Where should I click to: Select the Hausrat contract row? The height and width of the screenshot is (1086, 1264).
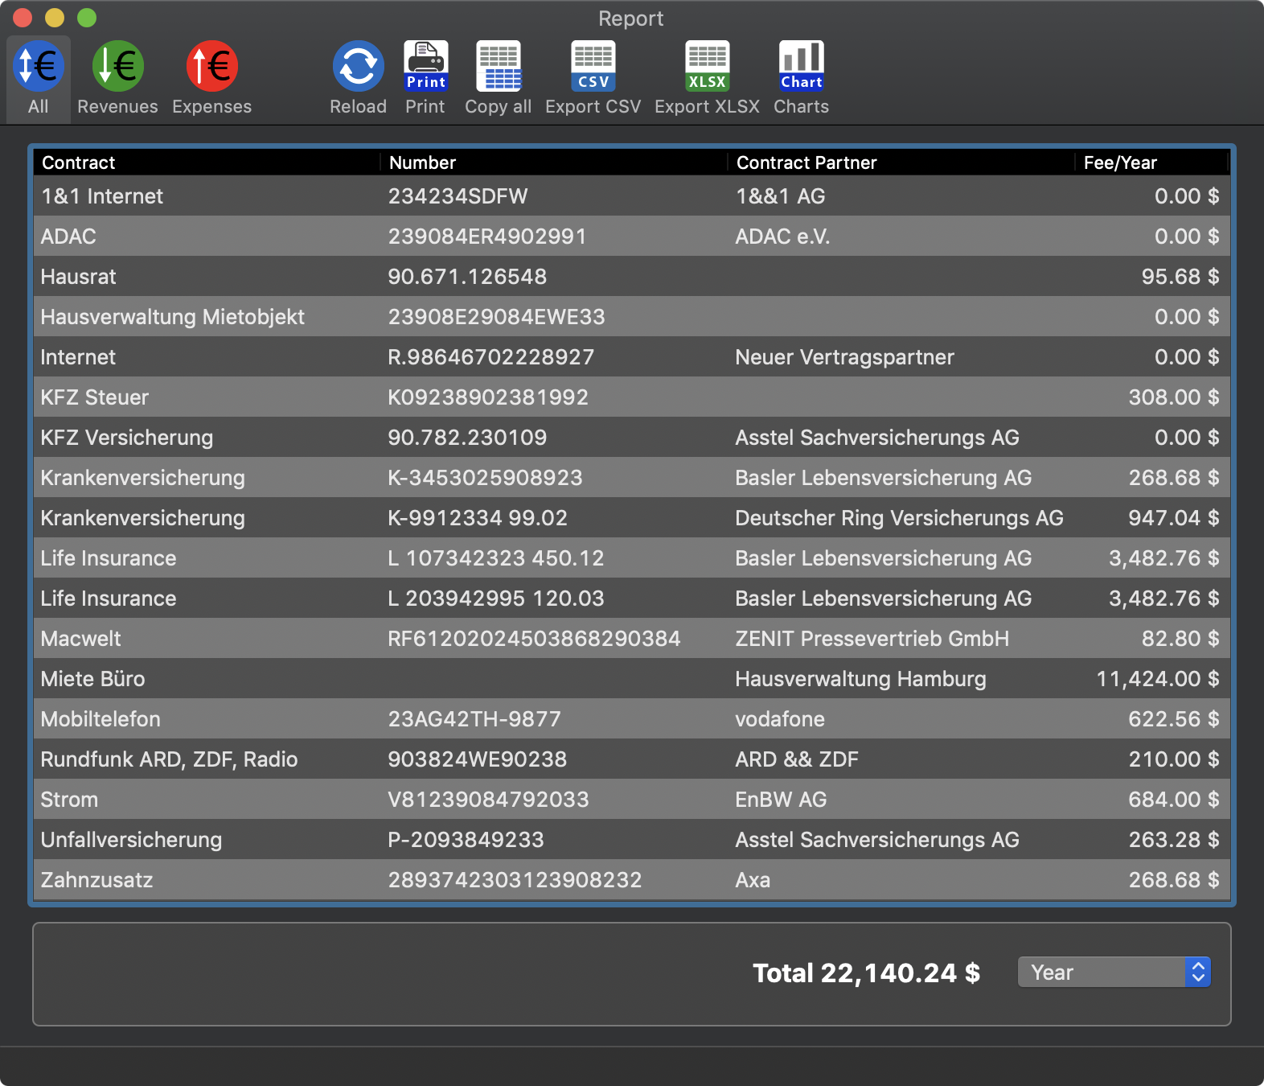(632, 276)
